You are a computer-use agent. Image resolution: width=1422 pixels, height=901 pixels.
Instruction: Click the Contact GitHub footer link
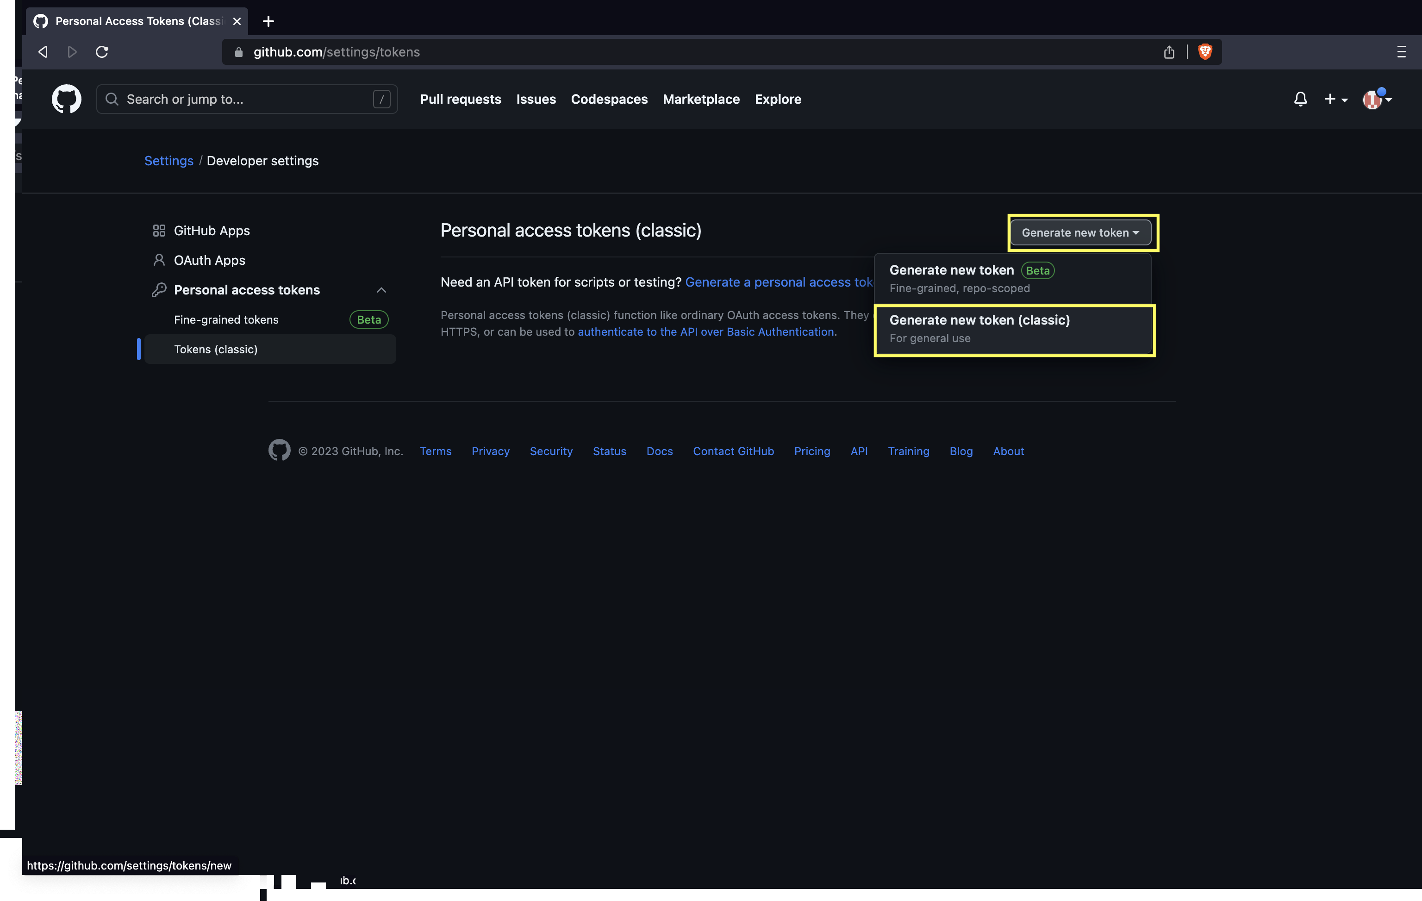[733, 451]
